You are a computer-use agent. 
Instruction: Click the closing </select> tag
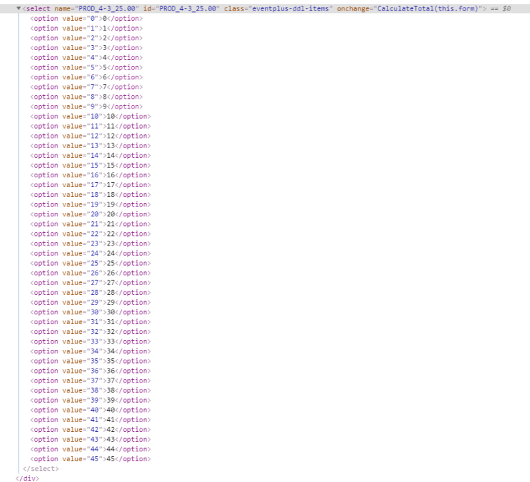tap(40, 469)
